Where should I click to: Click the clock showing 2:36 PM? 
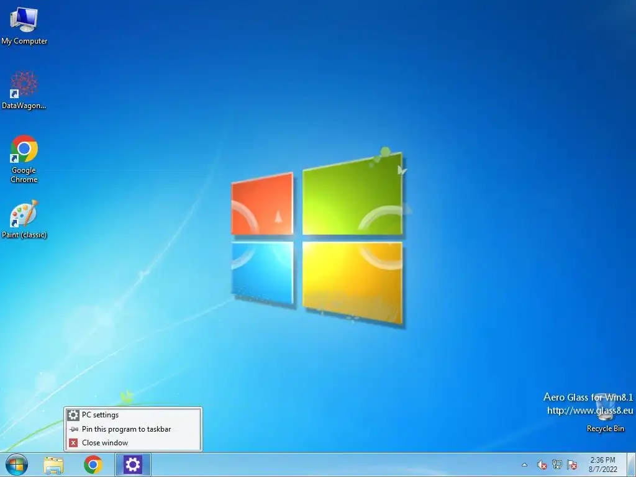click(603, 465)
